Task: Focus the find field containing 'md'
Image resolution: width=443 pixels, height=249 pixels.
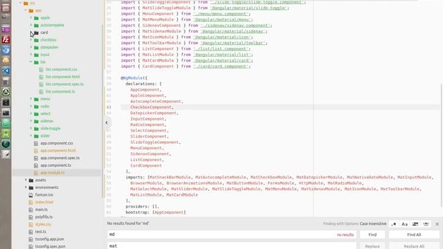Action: (232, 234)
